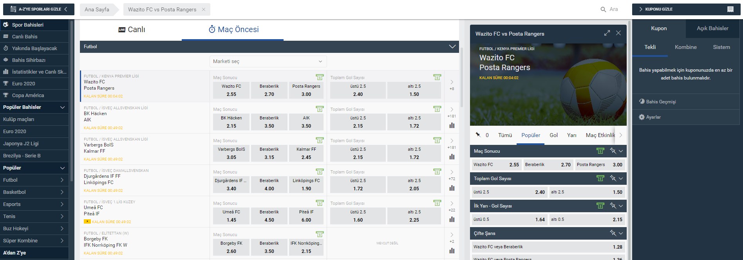Open Yakında Başlayacak in sidebar
Viewport: 743px width, 260px height.
(x=34, y=48)
